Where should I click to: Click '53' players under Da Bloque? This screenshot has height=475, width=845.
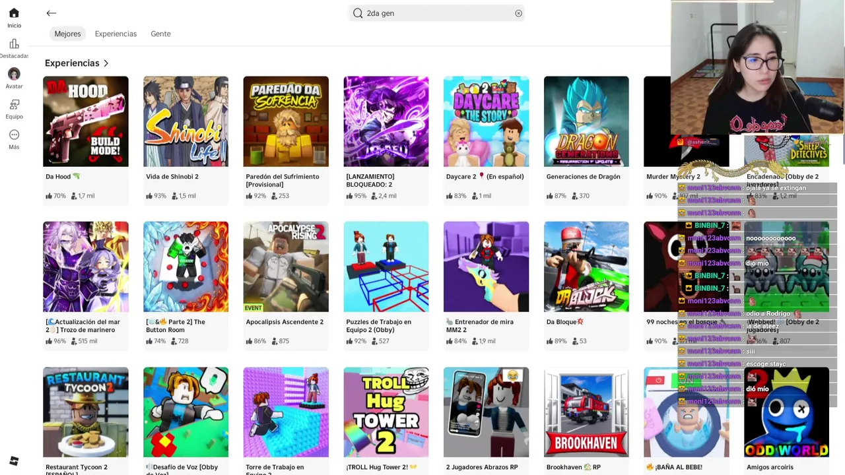click(579, 341)
